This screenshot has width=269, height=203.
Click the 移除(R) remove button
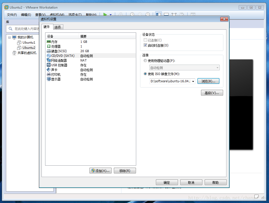point(125,171)
